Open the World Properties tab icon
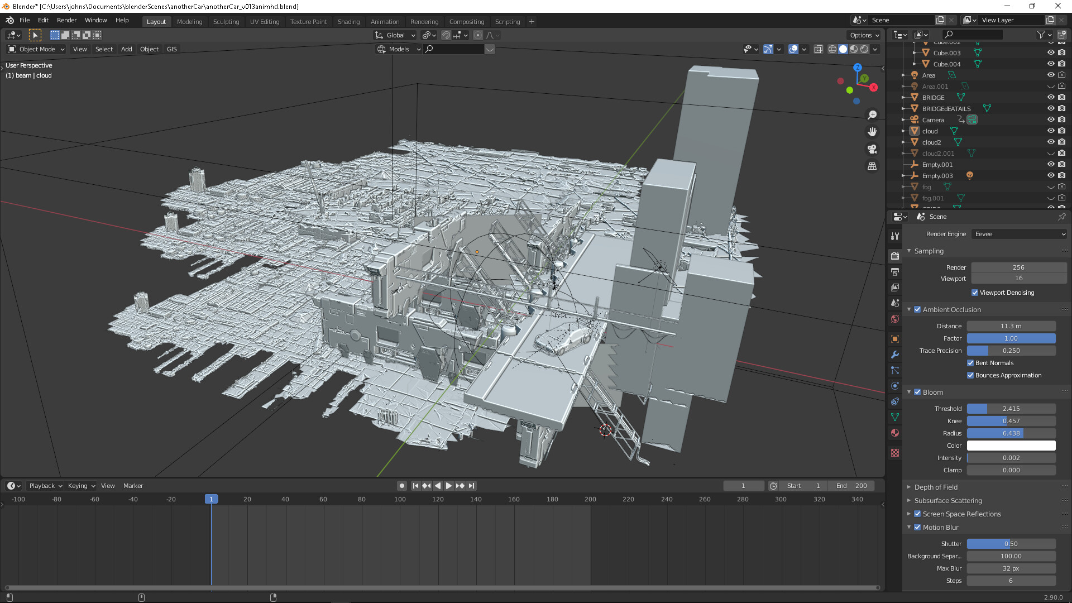This screenshot has width=1072, height=603. coord(895,319)
